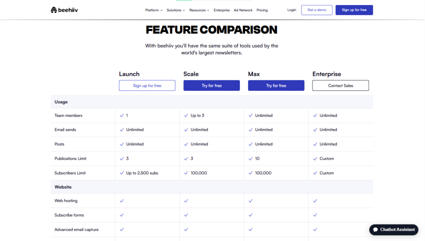
Task: Click checkmark for Scale Advanced email capture
Action: coord(186,229)
